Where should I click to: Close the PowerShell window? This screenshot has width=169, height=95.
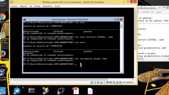(x=121, y=20)
